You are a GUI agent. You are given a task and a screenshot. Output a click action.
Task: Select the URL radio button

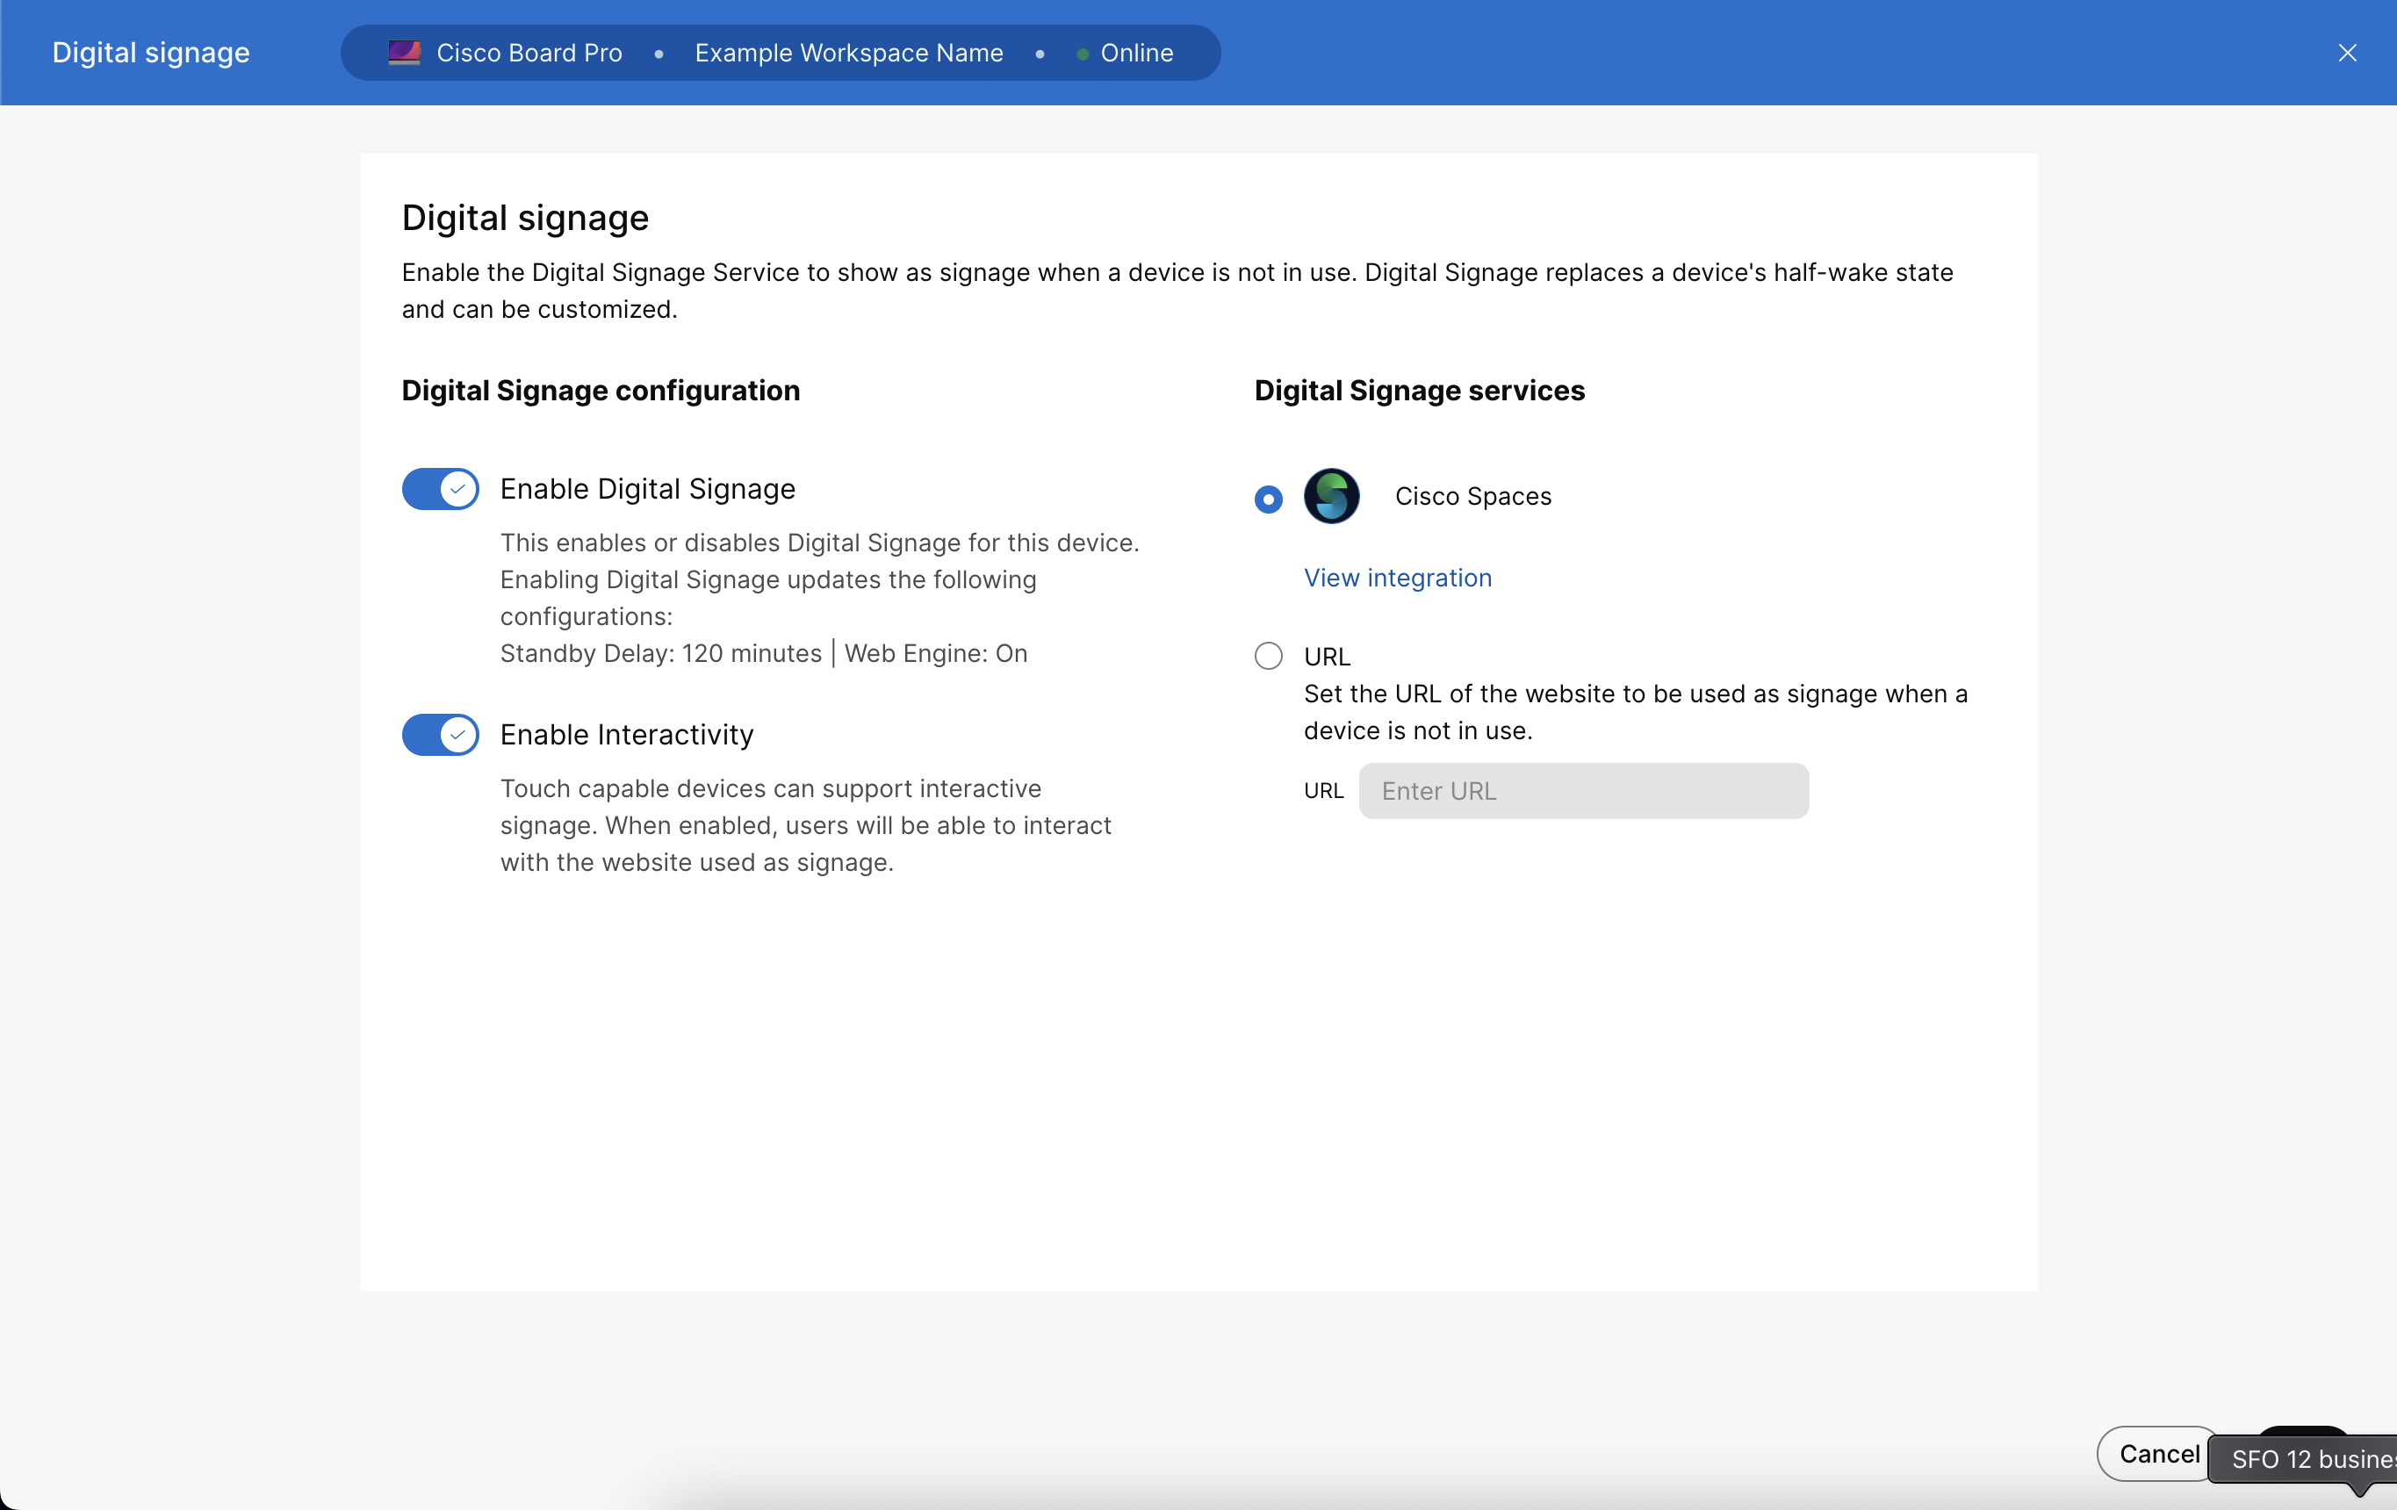[1268, 656]
